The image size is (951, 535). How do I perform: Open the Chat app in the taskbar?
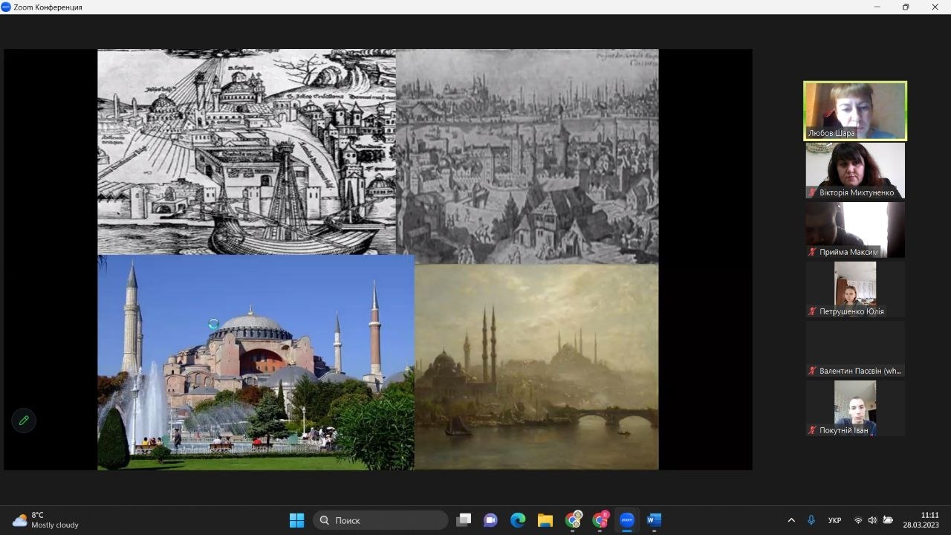(490, 520)
